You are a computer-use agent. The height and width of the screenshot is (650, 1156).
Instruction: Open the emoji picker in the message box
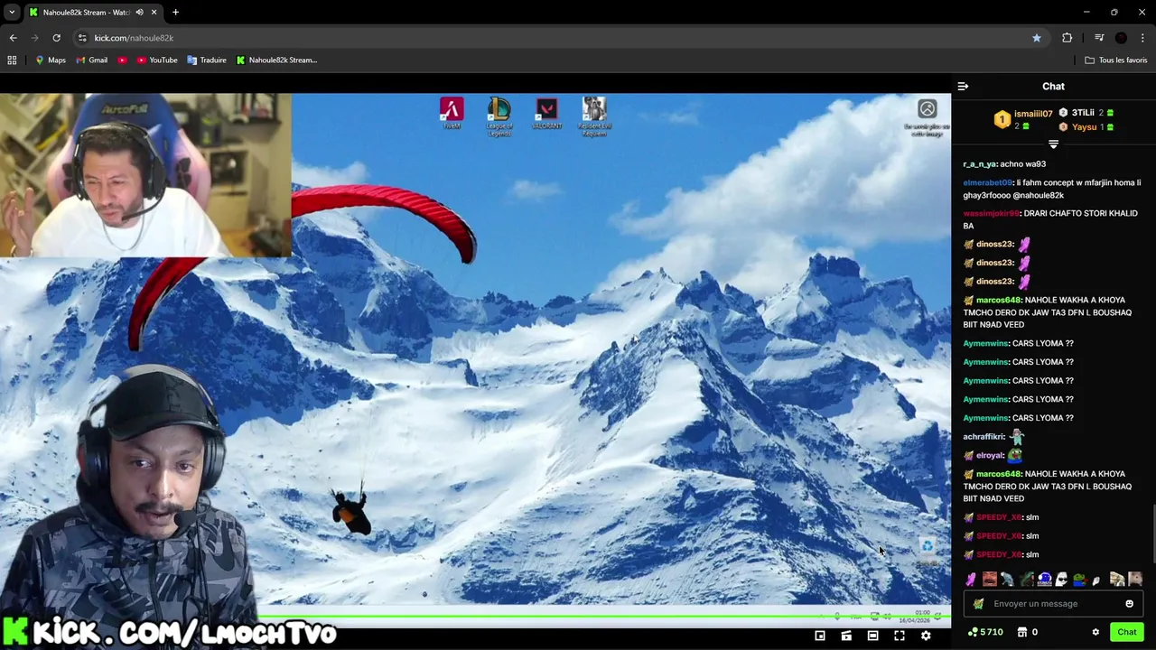(x=1129, y=604)
